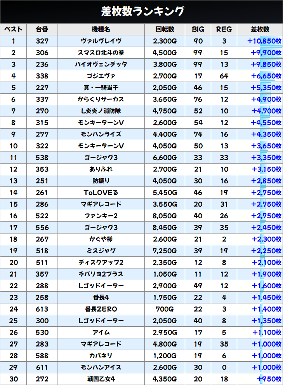Click the +5,350枚 difference value
Viewport: 283px width, 385px height.
266,88
